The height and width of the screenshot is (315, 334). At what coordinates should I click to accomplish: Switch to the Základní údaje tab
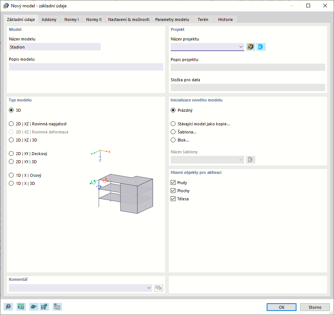[x=21, y=19]
